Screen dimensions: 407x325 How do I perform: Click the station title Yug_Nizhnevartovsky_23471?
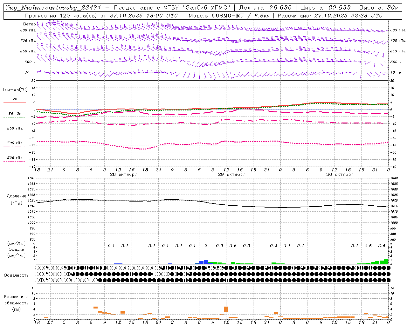click(53, 8)
